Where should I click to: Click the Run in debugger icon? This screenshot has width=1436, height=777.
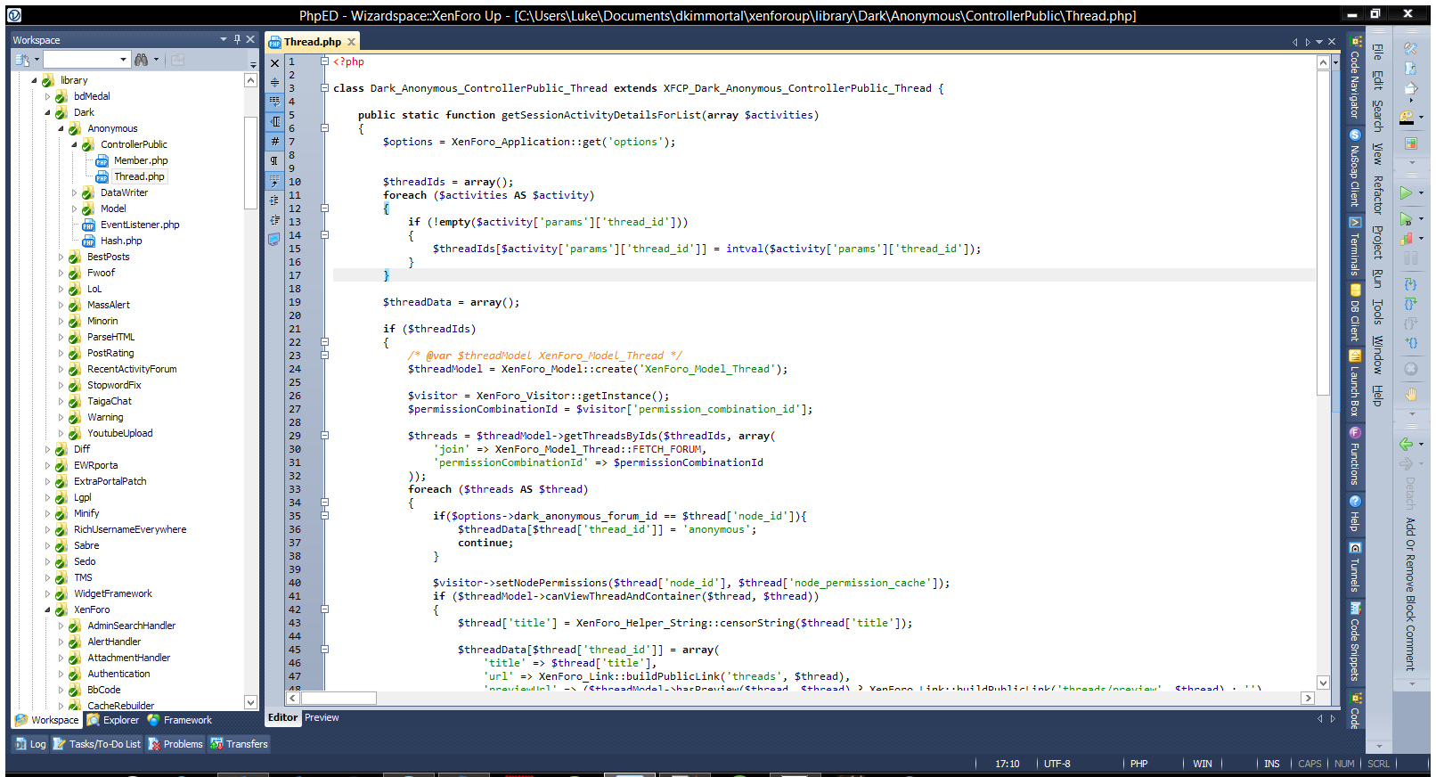click(x=1406, y=218)
